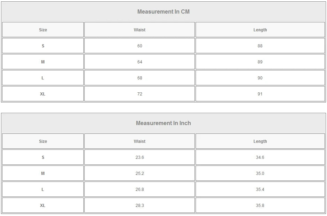Click the Measurement In Inch table title

point(163,123)
